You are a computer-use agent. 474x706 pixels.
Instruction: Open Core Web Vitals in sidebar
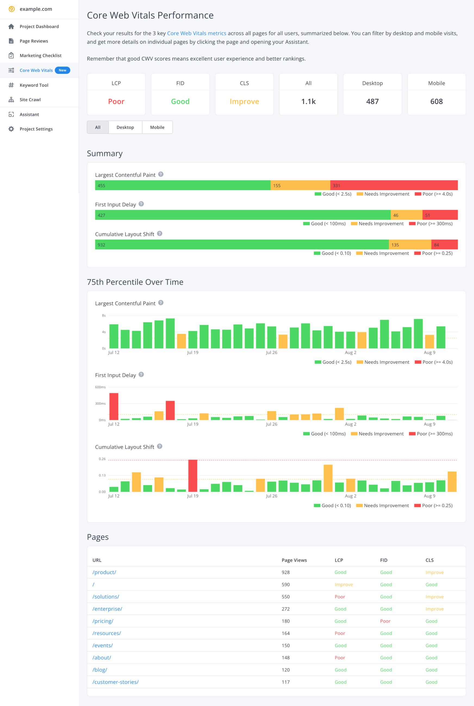[x=36, y=70]
